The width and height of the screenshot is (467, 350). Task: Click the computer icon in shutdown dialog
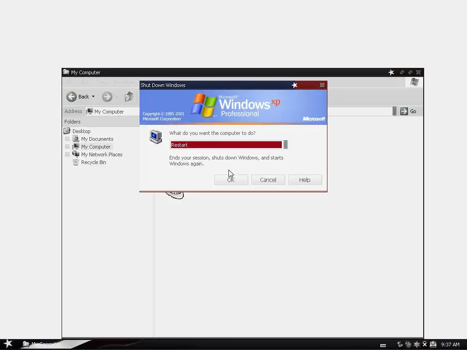(156, 137)
